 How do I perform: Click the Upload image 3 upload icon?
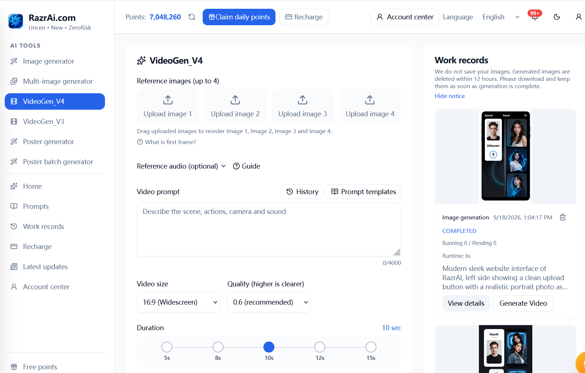click(x=303, y=100)
